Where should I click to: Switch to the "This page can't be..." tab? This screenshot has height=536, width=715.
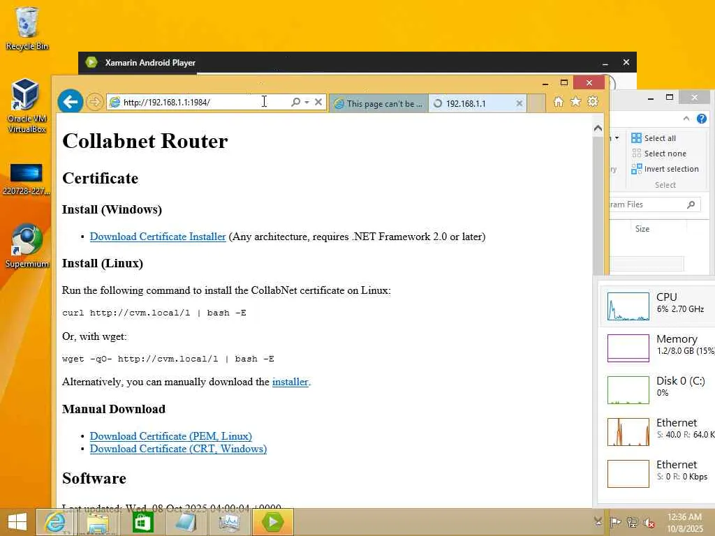pyautogui.click(x=378, y=103)
